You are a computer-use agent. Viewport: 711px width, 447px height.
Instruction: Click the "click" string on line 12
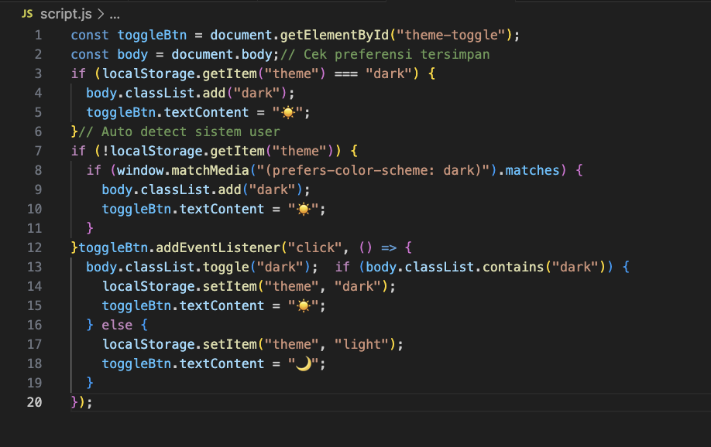(x=314, y=247)
